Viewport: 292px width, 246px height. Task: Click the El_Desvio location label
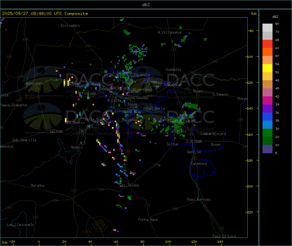tap(76, 123)
